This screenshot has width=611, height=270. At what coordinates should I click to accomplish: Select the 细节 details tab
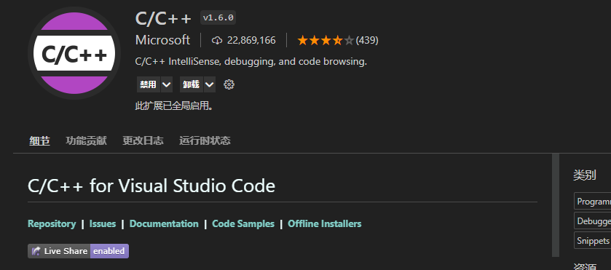click(40, 140)
